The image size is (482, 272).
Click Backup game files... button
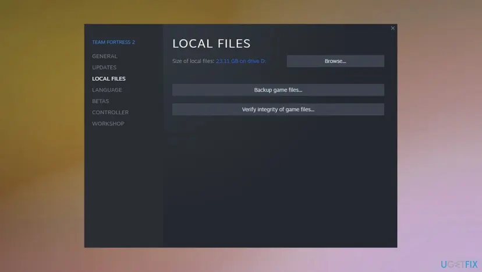[x=278, y=90]
